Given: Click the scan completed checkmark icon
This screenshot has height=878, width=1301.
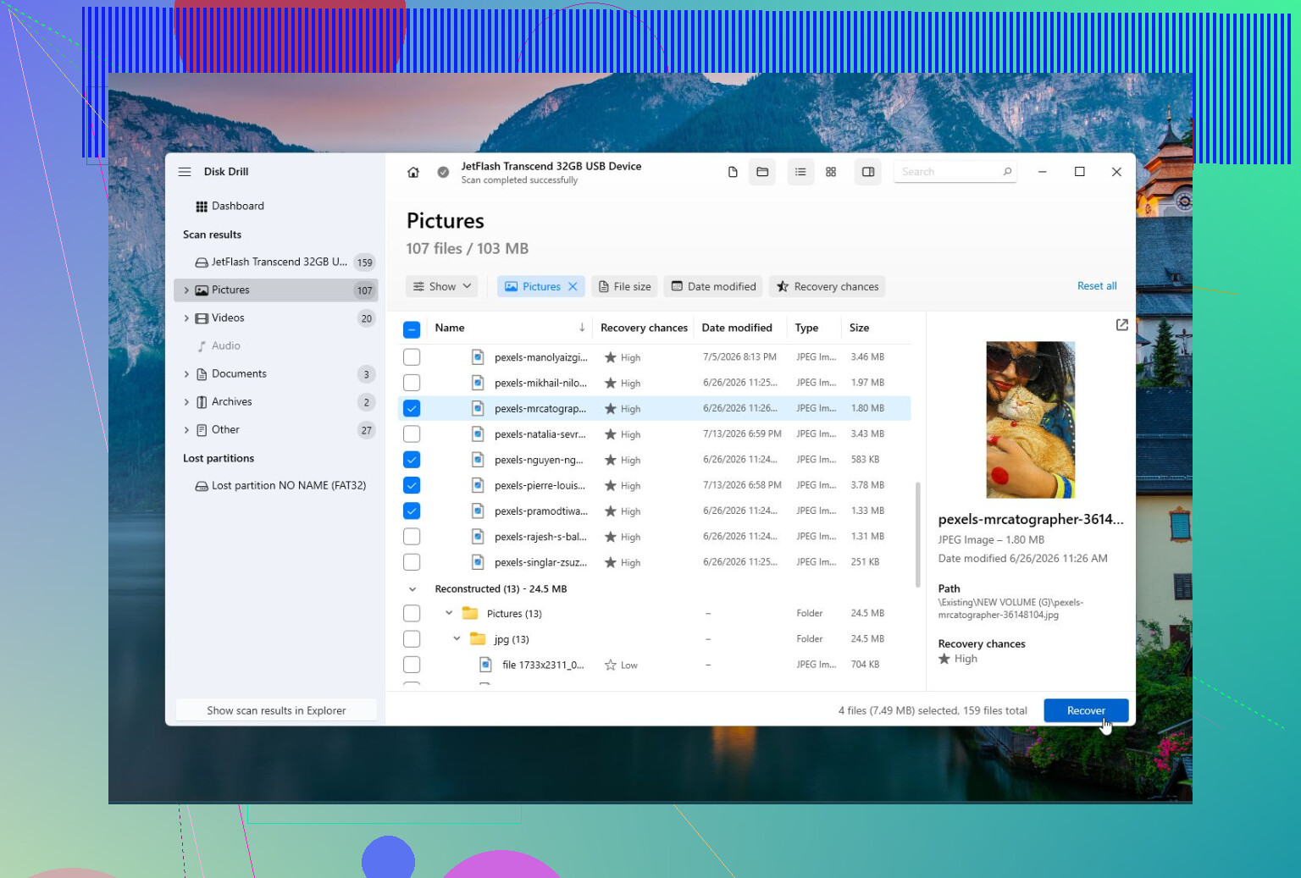Looking at the screenshot, I should pyautogui.click(x=443, y=172).
